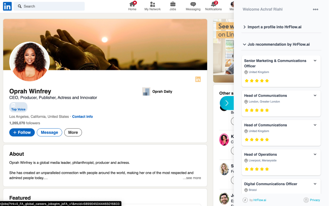Click the LinkedIn logo
Screen dimensions: 329x206
7,6
